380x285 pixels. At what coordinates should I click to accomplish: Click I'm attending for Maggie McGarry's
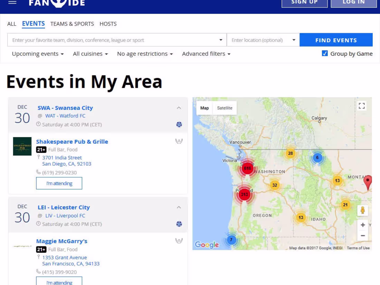click(59, 281)
